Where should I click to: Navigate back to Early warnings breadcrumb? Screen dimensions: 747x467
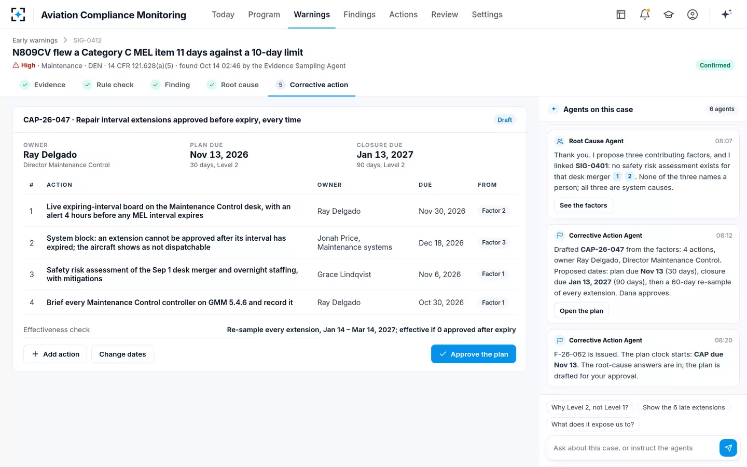click(x=35, y=40)
